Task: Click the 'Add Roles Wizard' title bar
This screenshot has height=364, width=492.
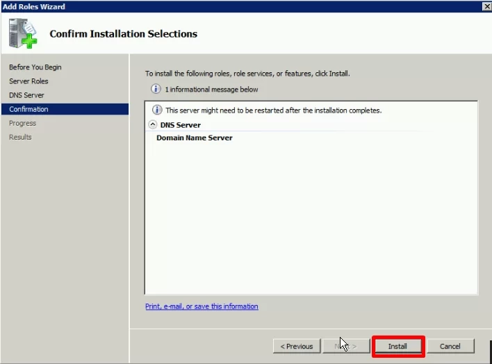Action: tap(208, 6)
